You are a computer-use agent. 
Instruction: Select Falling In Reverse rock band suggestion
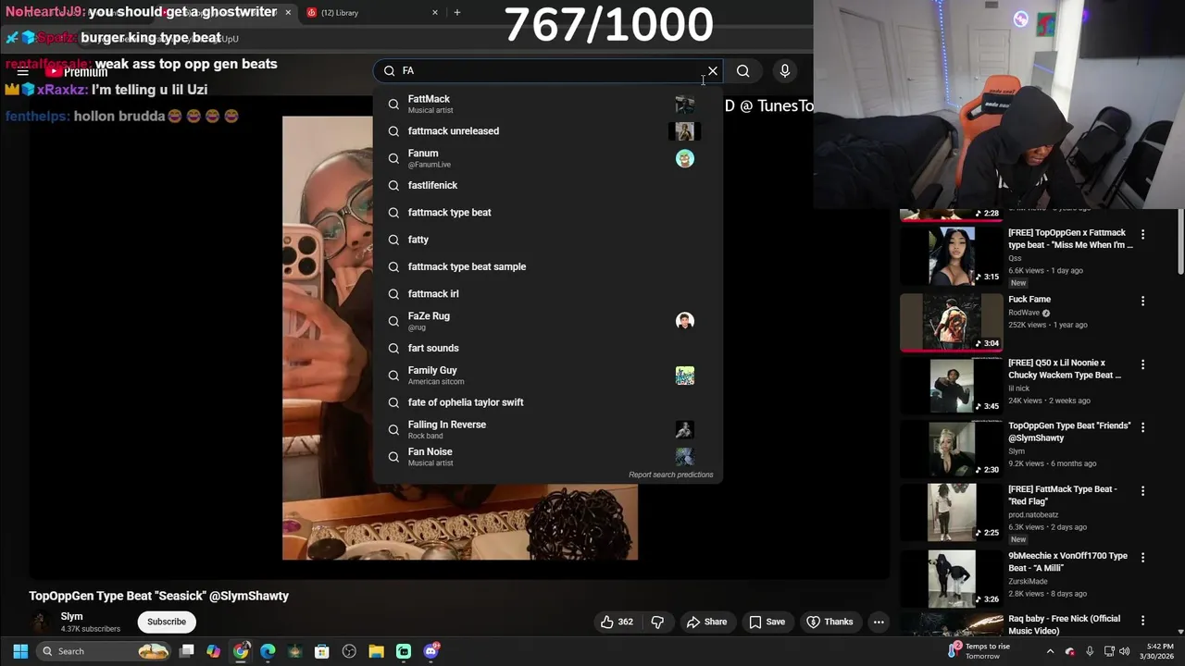(x=547, y=429)
